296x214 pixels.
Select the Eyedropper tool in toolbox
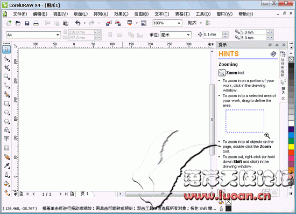coord(6,165)
